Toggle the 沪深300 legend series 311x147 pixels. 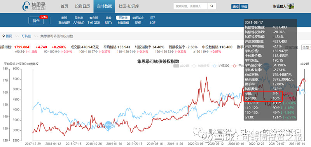pyautogui.click(x=220, y=66)
